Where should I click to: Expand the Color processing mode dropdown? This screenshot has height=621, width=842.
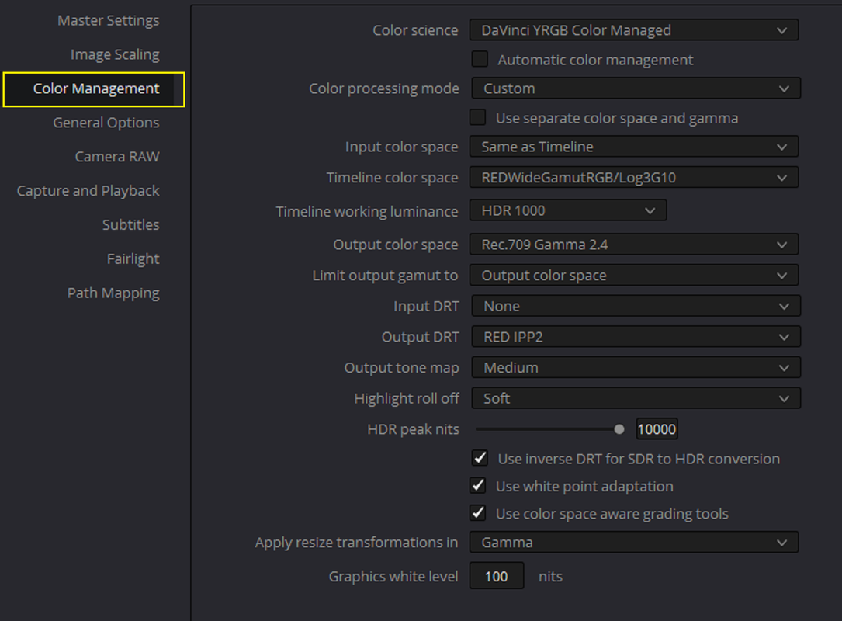click(x=636, y=88)
